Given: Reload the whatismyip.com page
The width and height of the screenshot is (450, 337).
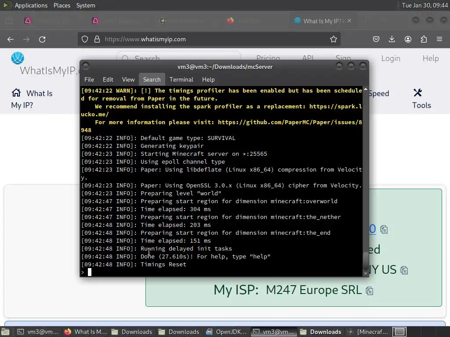Looking at the screenshot, I should [x=42, y=39].
